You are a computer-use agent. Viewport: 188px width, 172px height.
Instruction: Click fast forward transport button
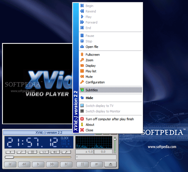point(52,164)
